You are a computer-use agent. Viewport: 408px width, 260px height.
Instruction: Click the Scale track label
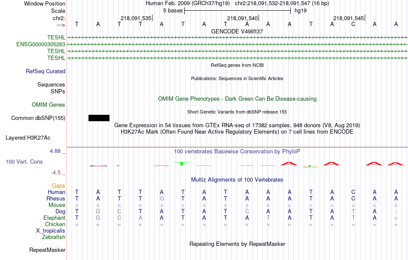click(x=58, y=11)
